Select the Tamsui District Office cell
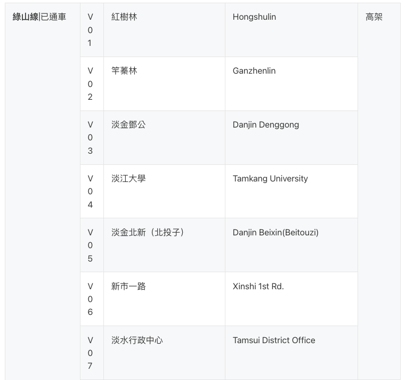 [274, 341]
